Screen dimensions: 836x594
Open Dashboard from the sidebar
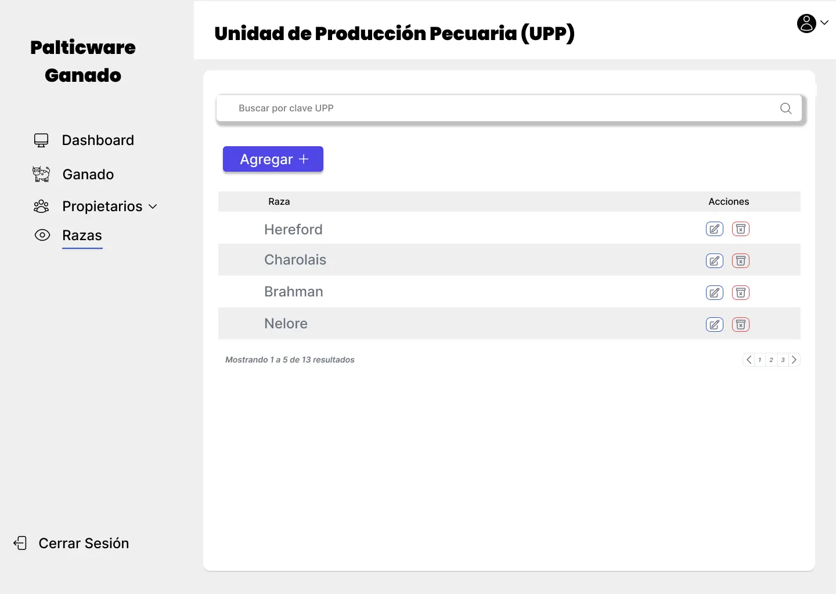[98, 140]
